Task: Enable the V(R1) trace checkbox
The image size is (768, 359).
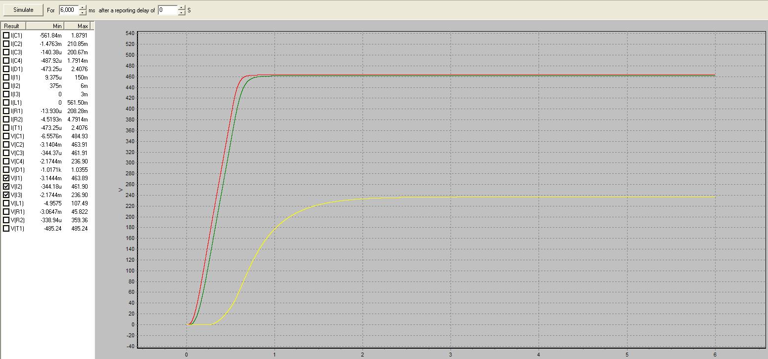Action: click(x=6, y=212)
